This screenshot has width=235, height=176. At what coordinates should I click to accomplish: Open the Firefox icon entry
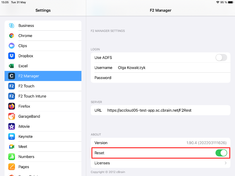[x=11, y=106]
